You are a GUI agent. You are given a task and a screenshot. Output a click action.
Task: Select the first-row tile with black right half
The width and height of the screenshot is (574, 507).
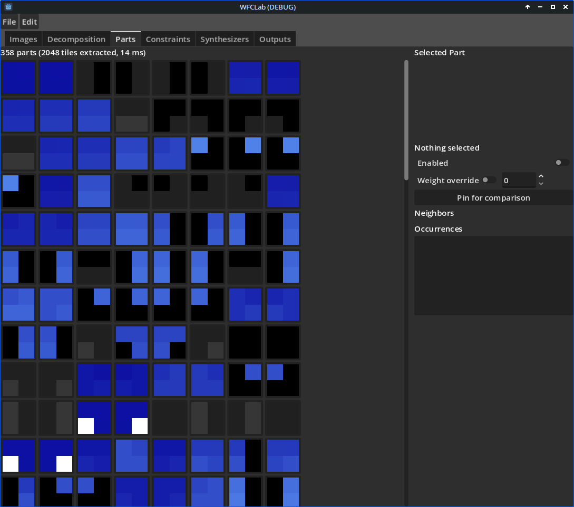tap(94, 78)
